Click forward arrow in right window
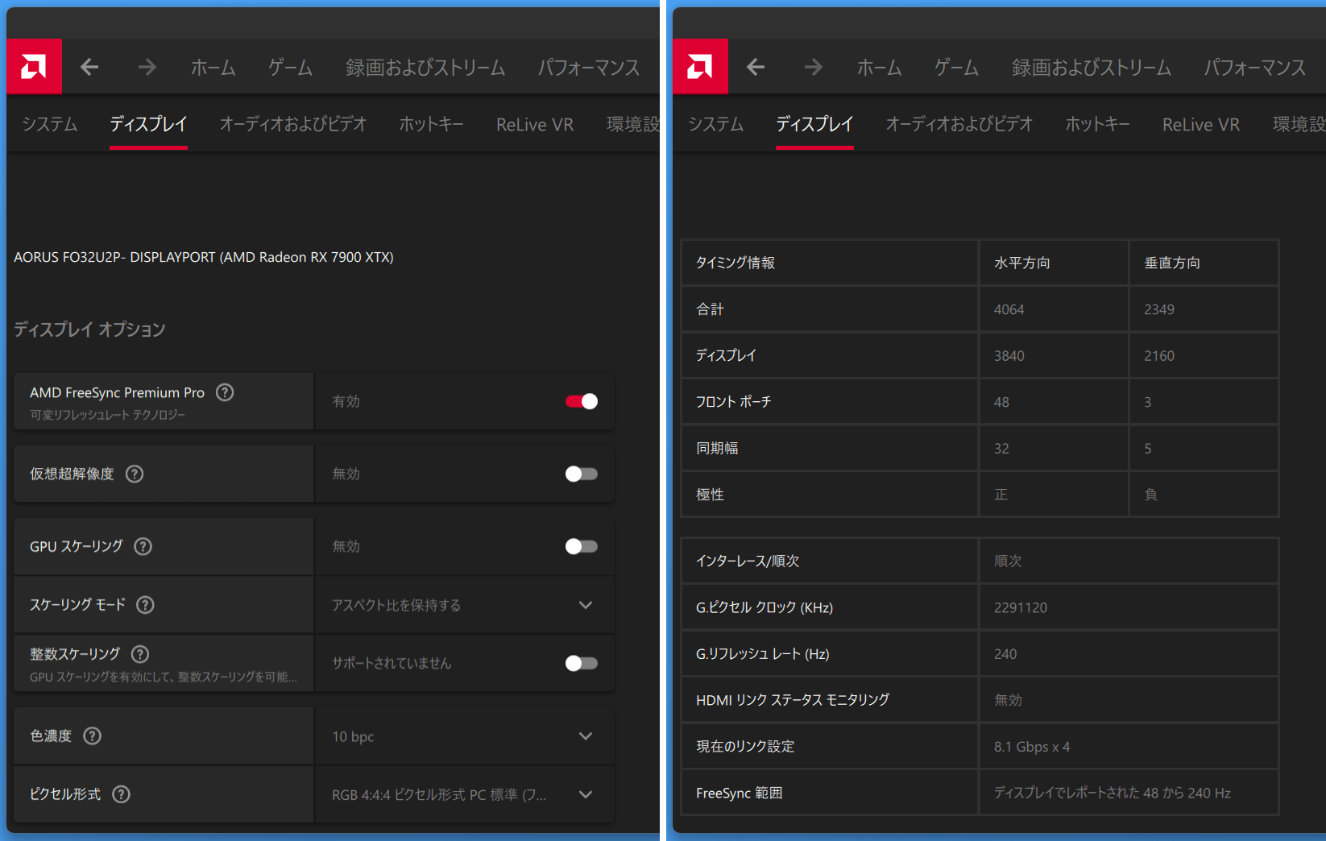 (x=813, y=67)
